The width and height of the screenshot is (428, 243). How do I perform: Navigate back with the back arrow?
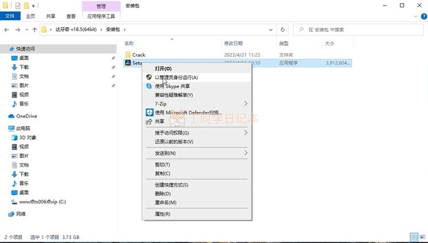pos(7,30)
